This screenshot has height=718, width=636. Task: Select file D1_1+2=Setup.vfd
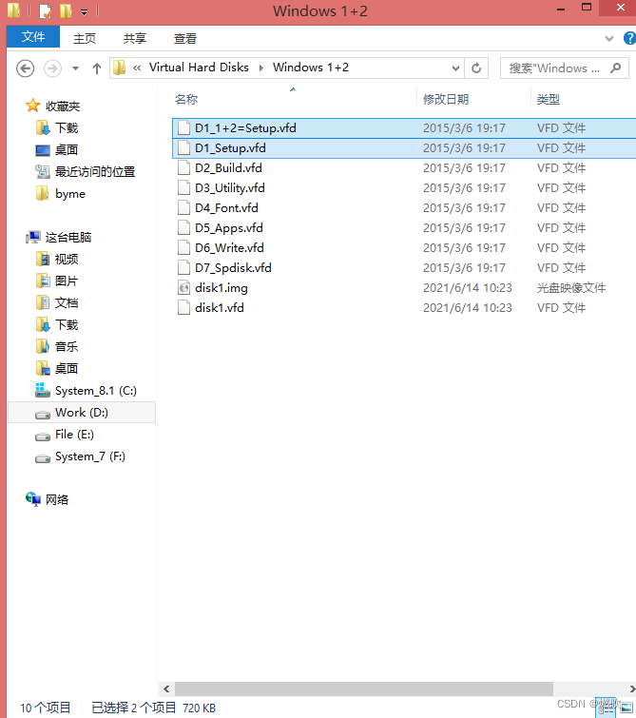point(404,128)
